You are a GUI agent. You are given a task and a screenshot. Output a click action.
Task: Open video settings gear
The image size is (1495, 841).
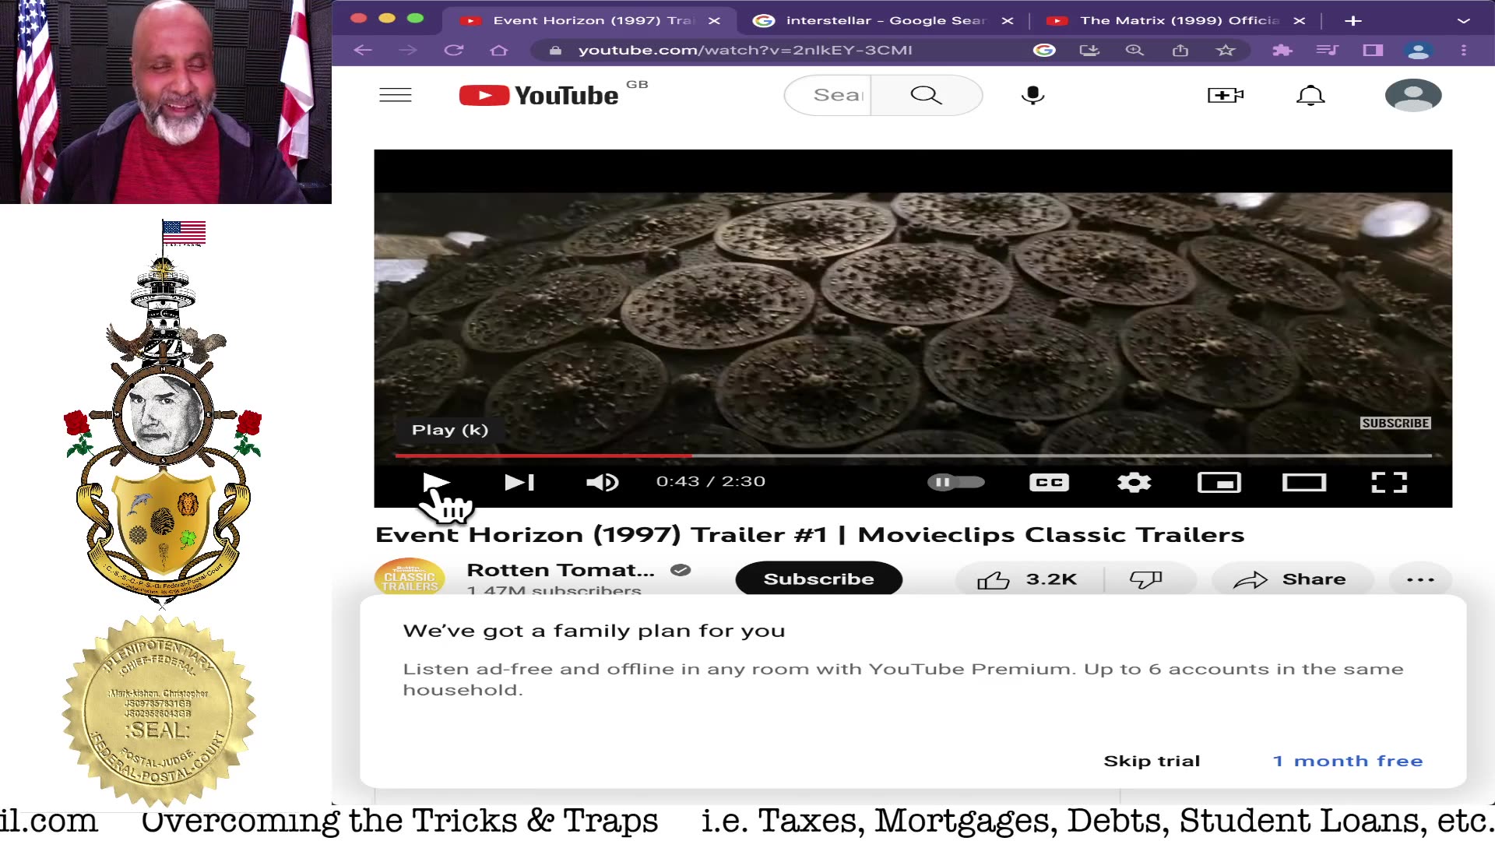[x=1134, y=482]
